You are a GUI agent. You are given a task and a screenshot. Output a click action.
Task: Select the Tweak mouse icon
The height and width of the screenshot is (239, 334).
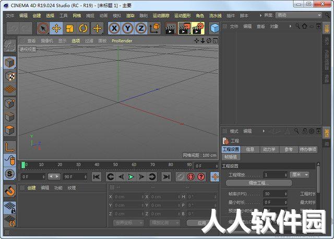point(10,160)
